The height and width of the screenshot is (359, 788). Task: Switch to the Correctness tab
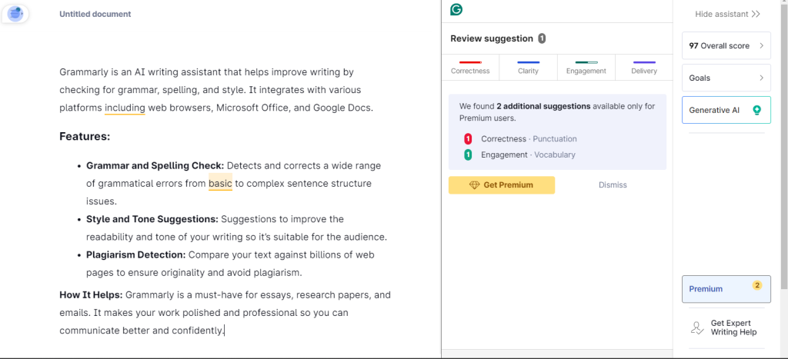point(470,68)
